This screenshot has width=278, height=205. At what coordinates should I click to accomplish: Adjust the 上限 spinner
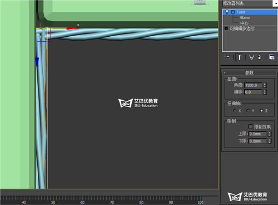click(270, 134)
